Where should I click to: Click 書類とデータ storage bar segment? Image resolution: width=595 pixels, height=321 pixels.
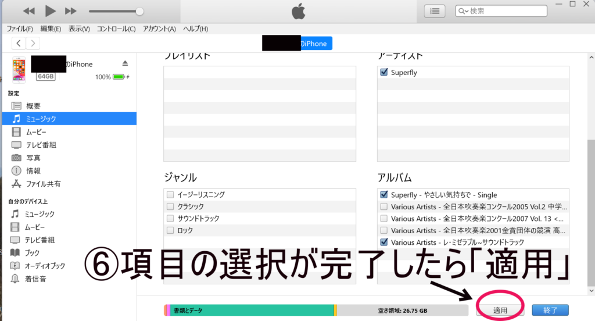(252, 311)
